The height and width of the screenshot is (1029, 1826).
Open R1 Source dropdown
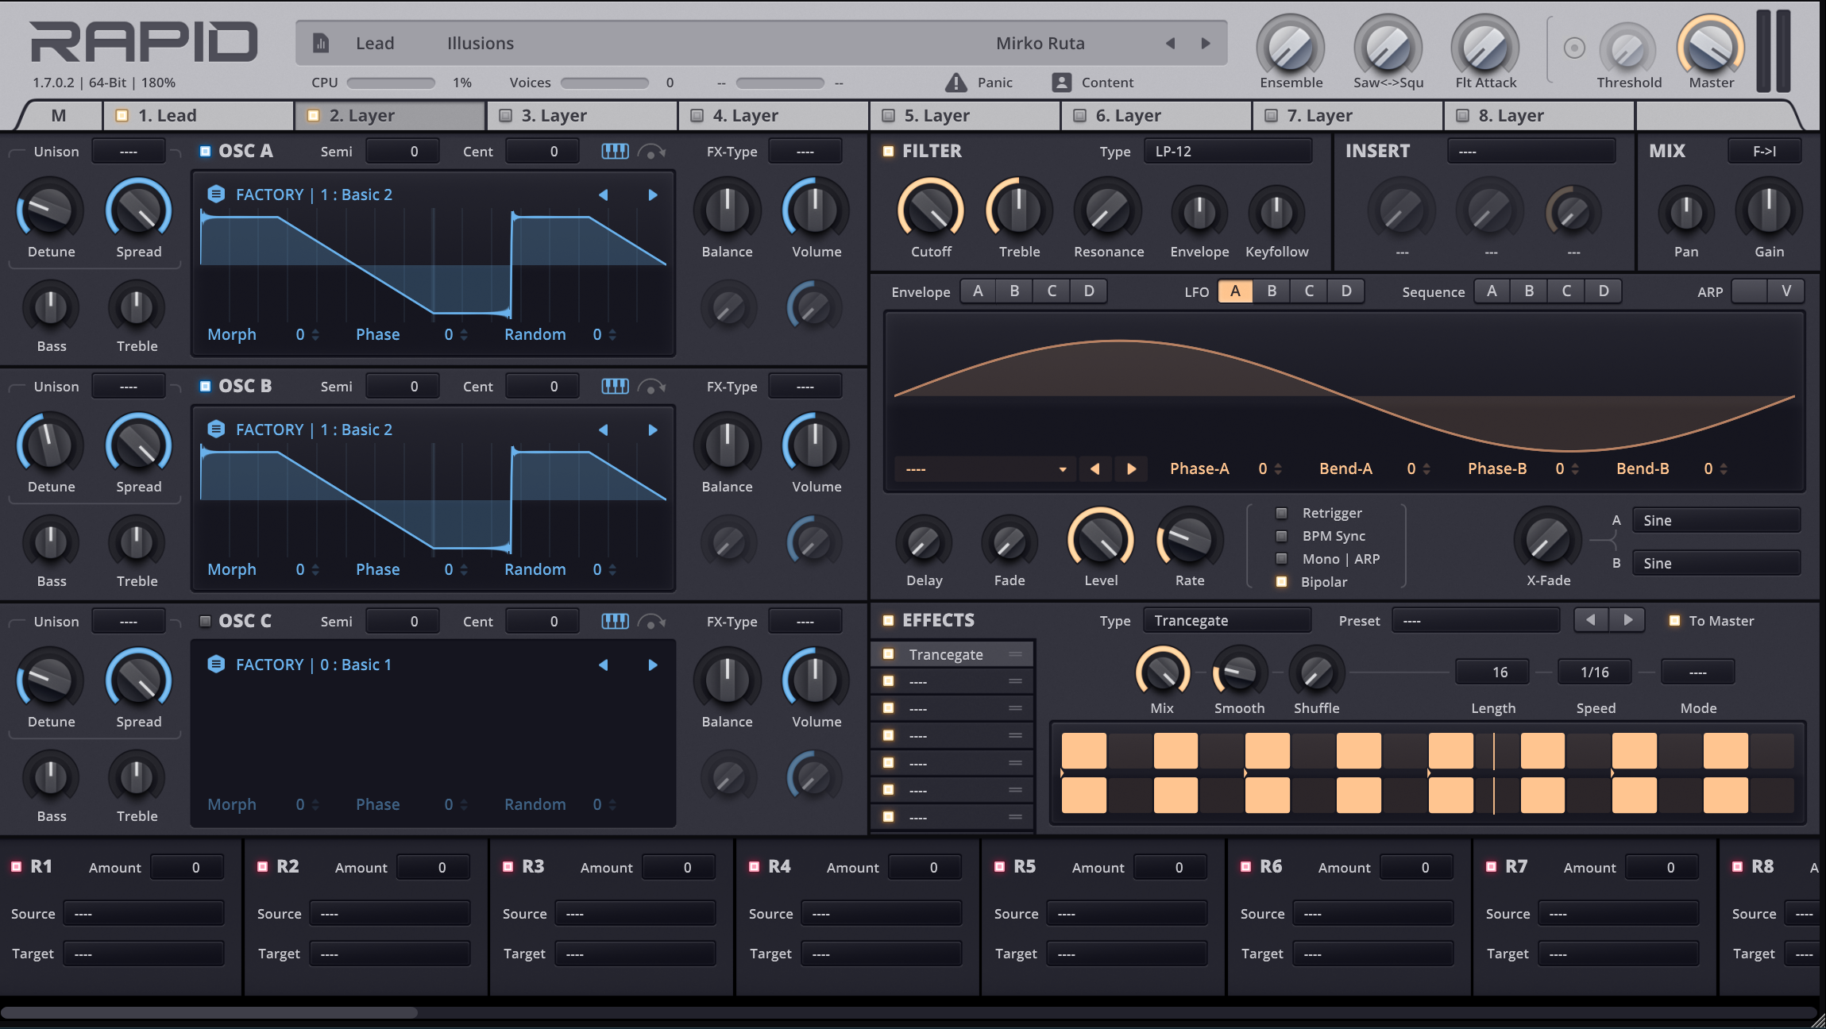[x=144, y=914]
